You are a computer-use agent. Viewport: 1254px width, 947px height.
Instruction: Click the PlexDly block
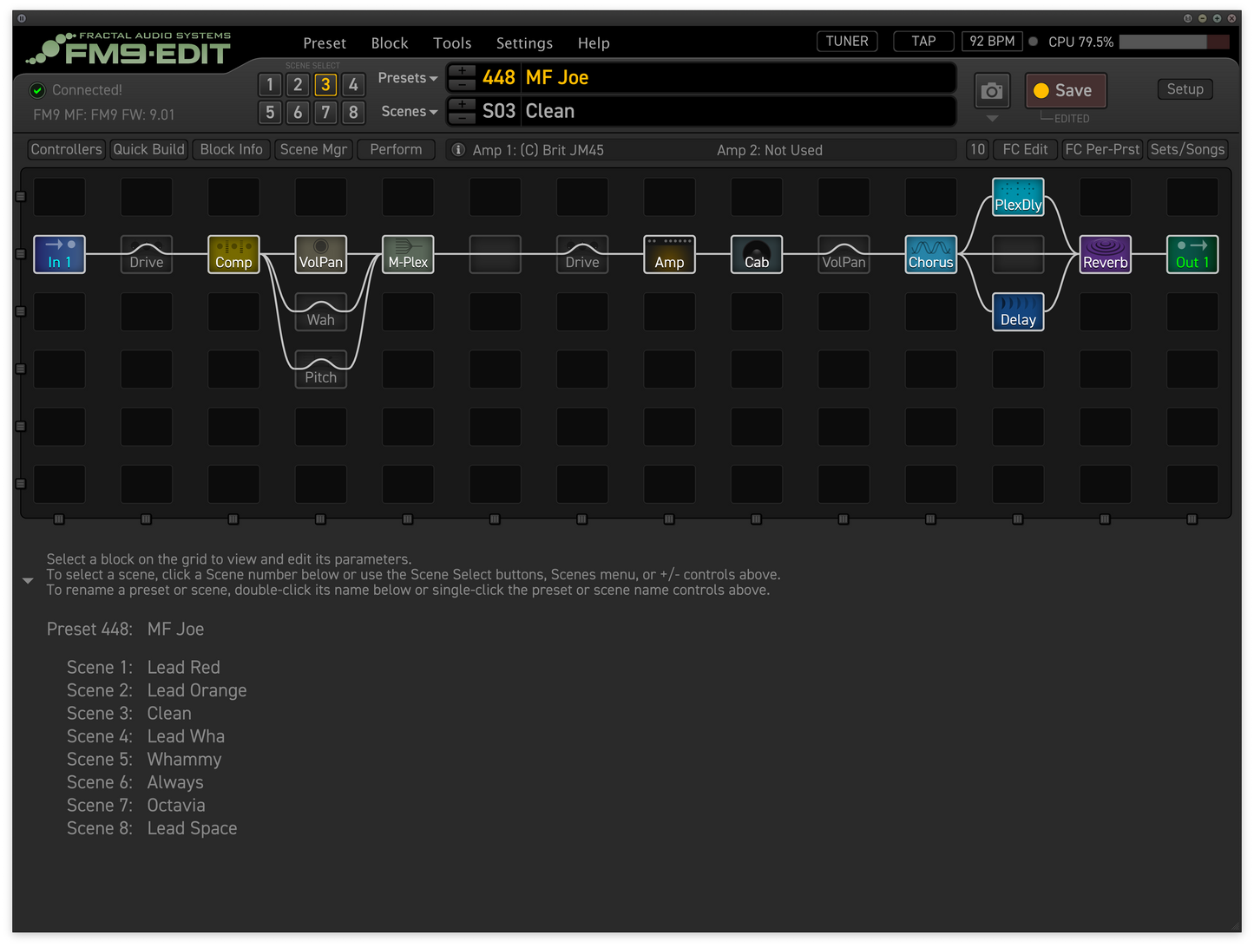click(1018, 197)
